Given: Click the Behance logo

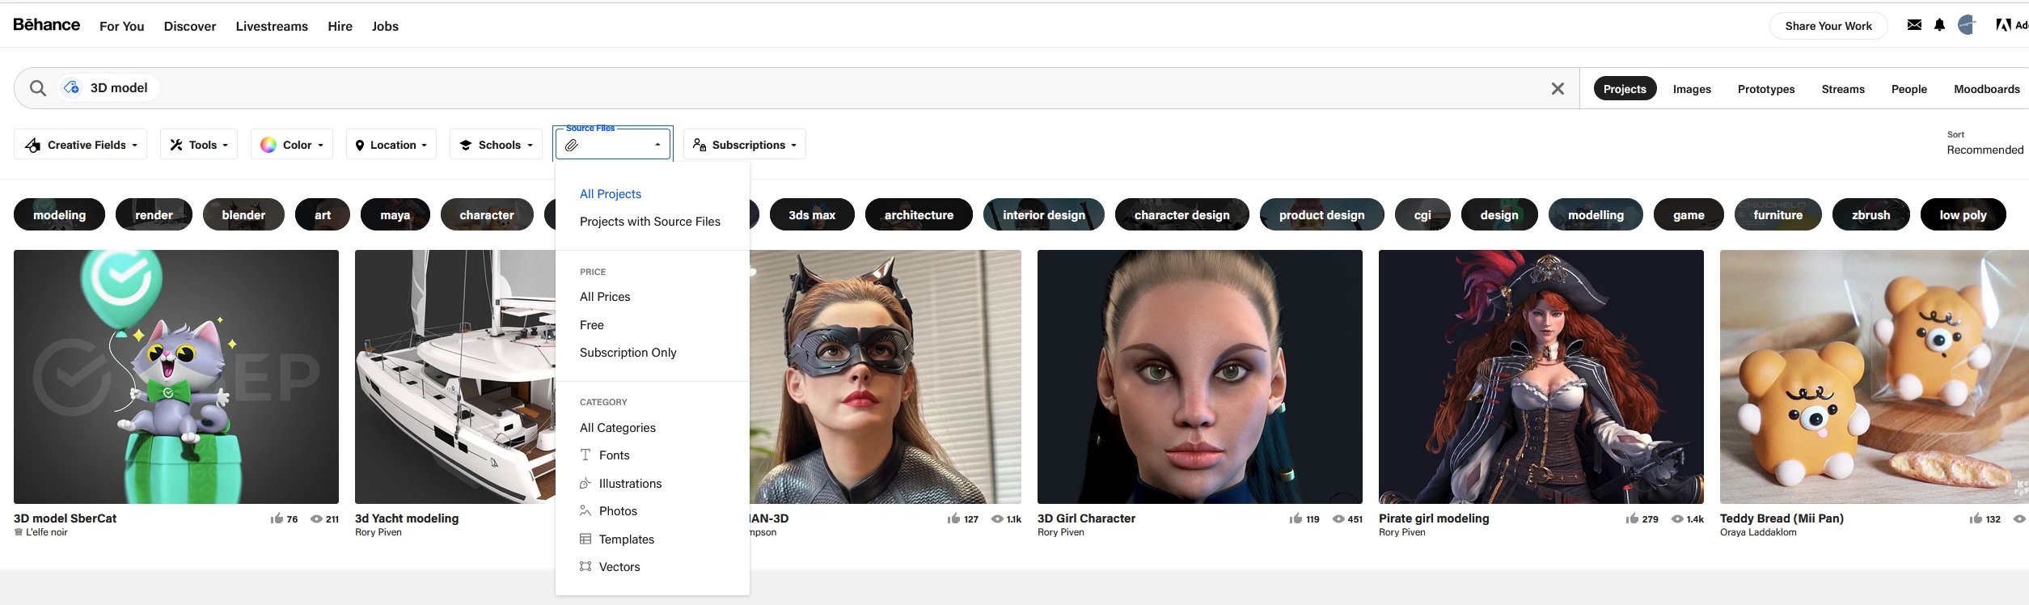Looking at the screenshot, I should [47, 25].
